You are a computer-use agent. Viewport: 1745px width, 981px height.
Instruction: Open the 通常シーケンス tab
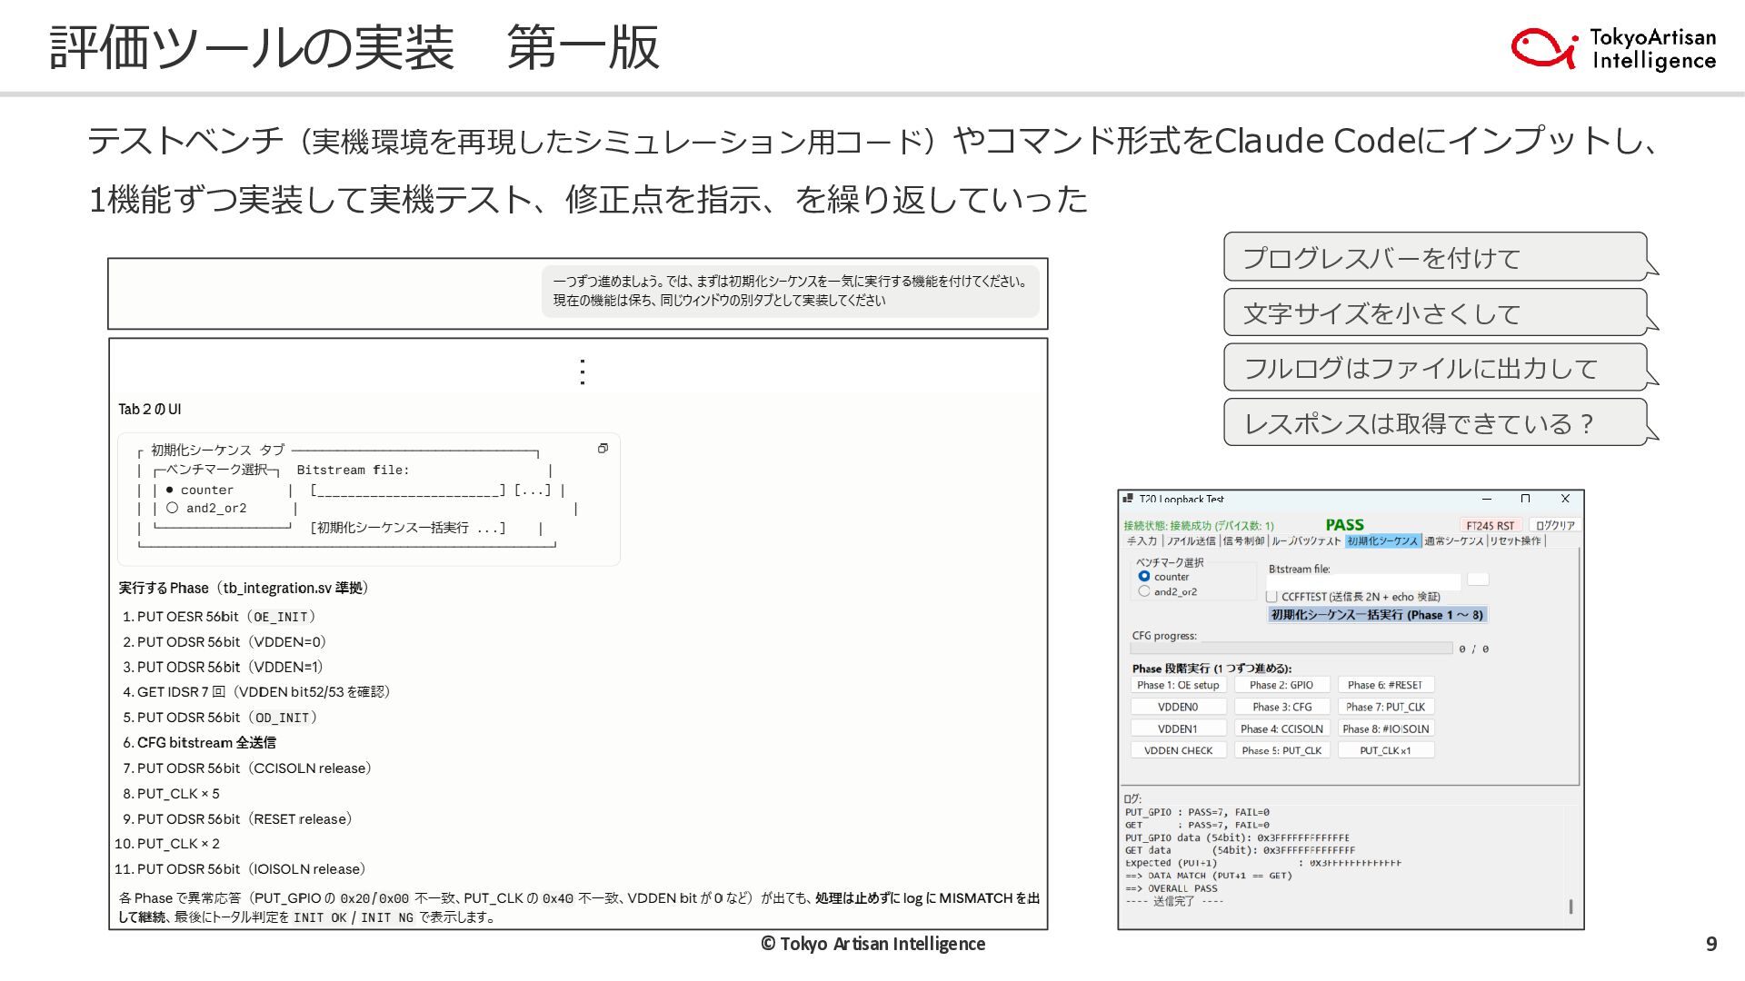point(1454,540)
